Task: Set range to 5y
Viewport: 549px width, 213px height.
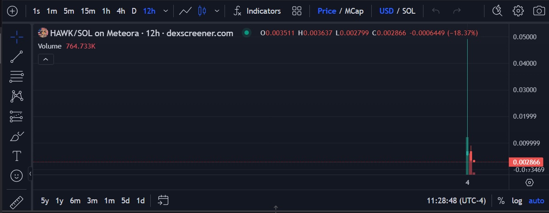Action: (x=45, y=201)
